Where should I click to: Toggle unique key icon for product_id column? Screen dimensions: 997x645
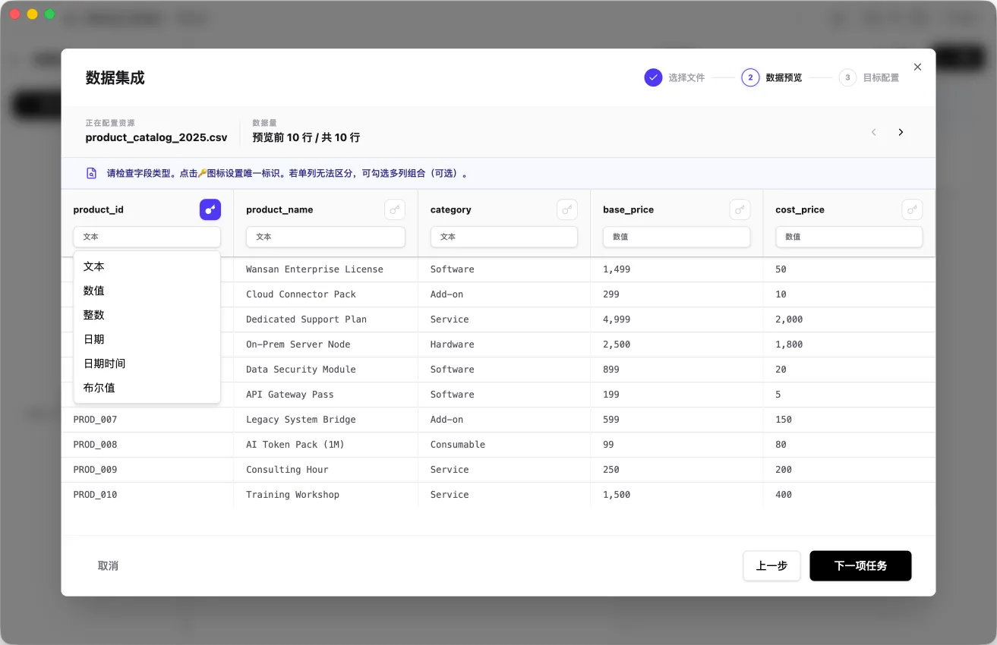(210, 210)
